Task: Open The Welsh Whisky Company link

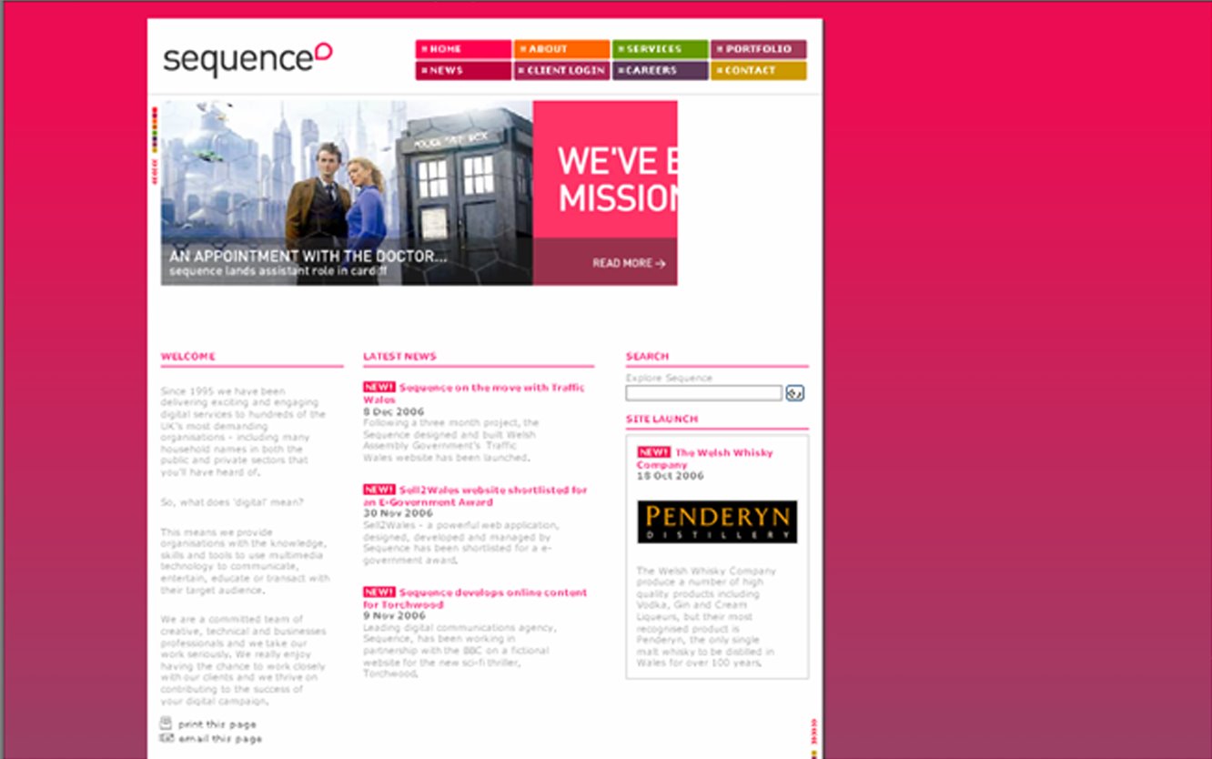Action: tap(705, 459)
